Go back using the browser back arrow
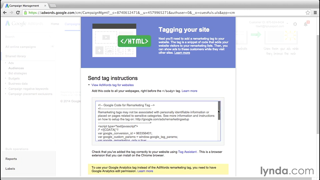Screen dimensions: 320x180 click(5, 13)
